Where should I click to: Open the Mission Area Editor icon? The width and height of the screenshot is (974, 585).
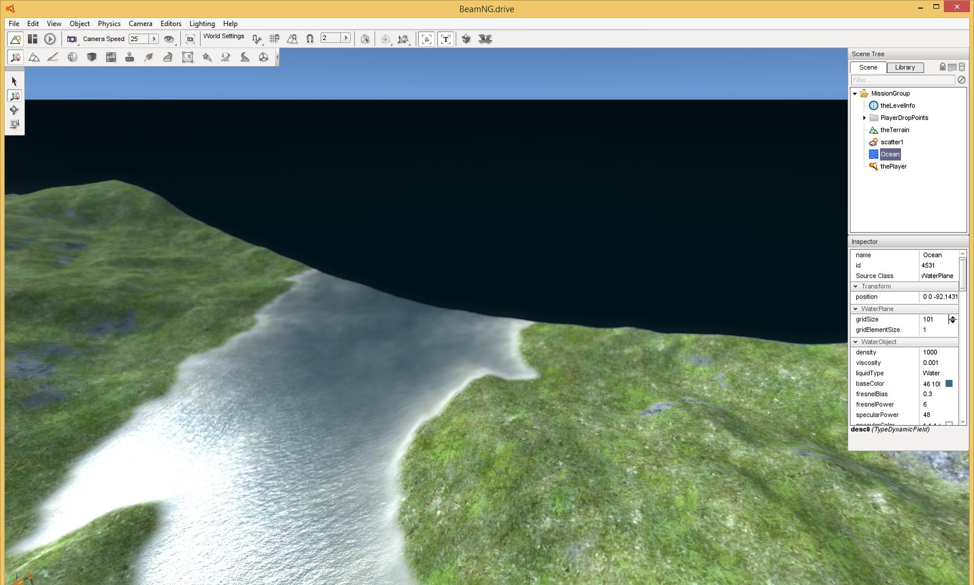tap(187, 57)
